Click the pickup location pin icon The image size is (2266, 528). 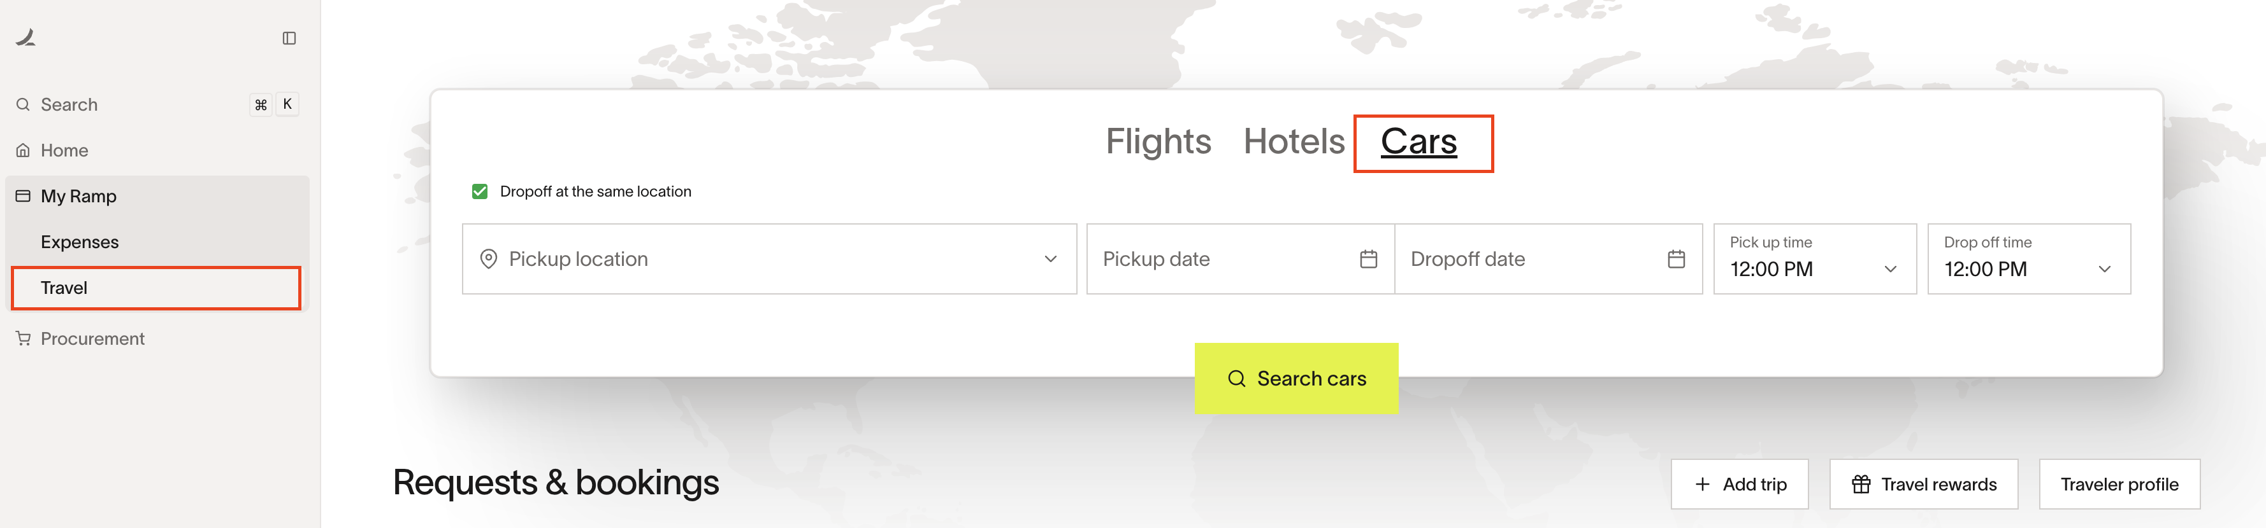[x=488, y=259]
